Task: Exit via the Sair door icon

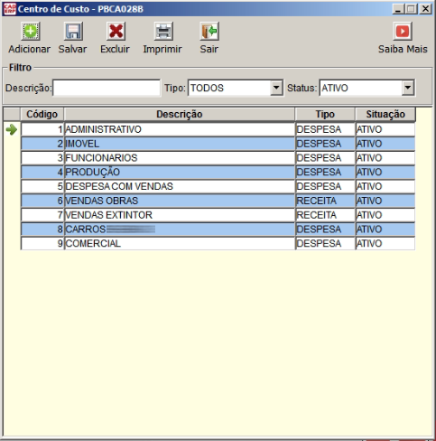Action: point(209,31)
